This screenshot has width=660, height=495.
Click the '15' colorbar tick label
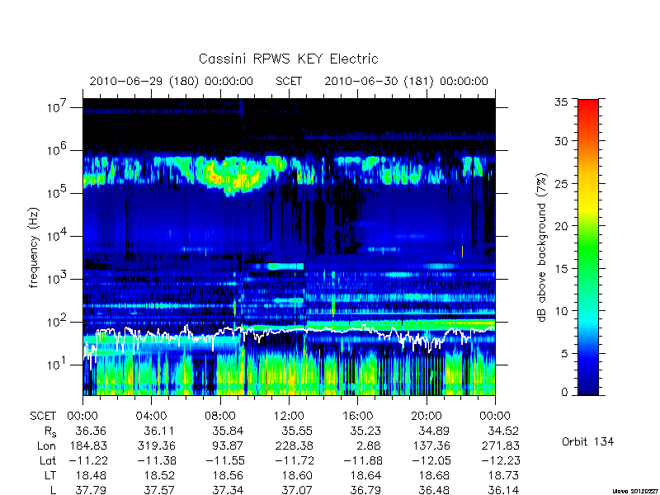click(x=561, y=269)
